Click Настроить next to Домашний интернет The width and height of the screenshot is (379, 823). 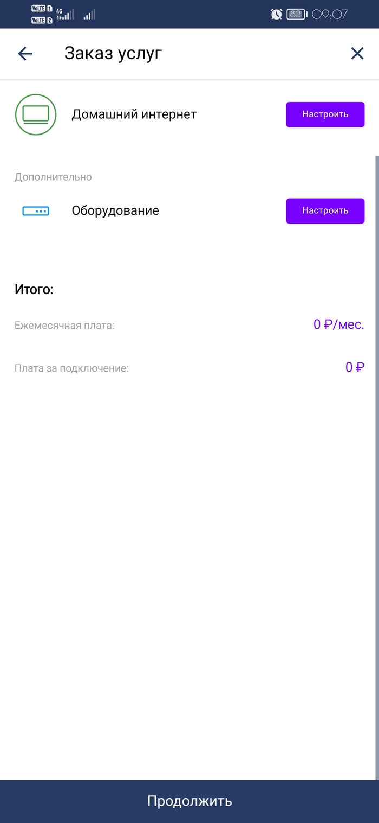pos(325,114)
